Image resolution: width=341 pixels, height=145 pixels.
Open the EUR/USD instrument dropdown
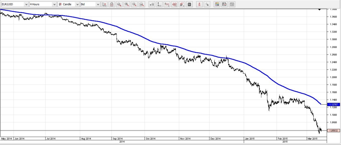(15, 4)
